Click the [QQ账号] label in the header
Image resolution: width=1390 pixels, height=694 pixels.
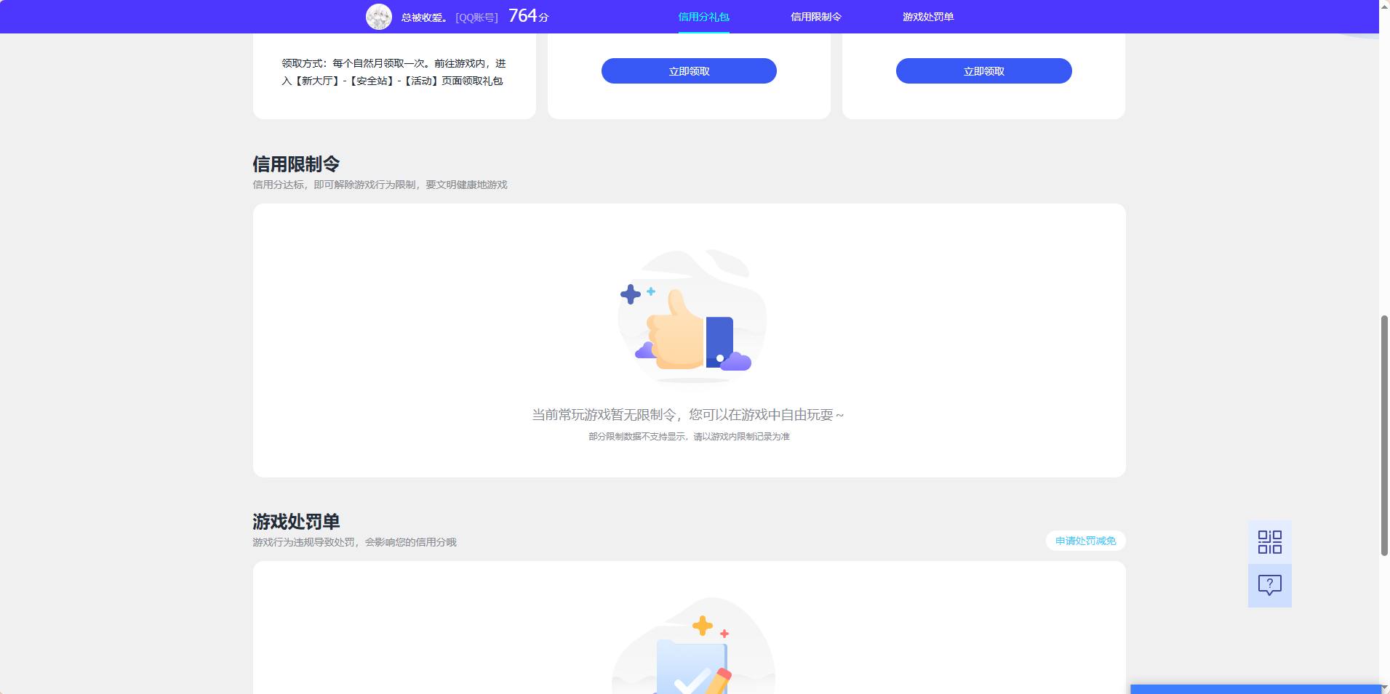click(x=477, y=17)
